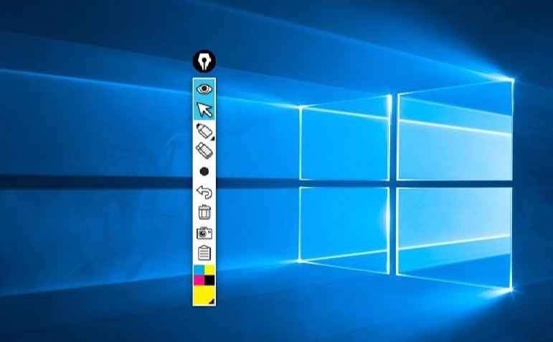Click the large yellow current color box
Screen dimensions: 553x342
(203, 294)
